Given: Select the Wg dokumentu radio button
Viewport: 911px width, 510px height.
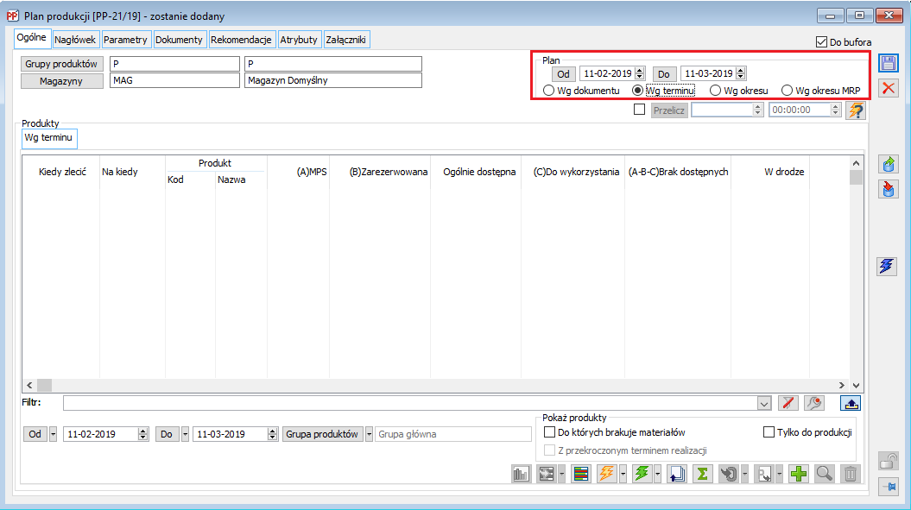Looking at the screenshot, I should (x=547, y=91).
